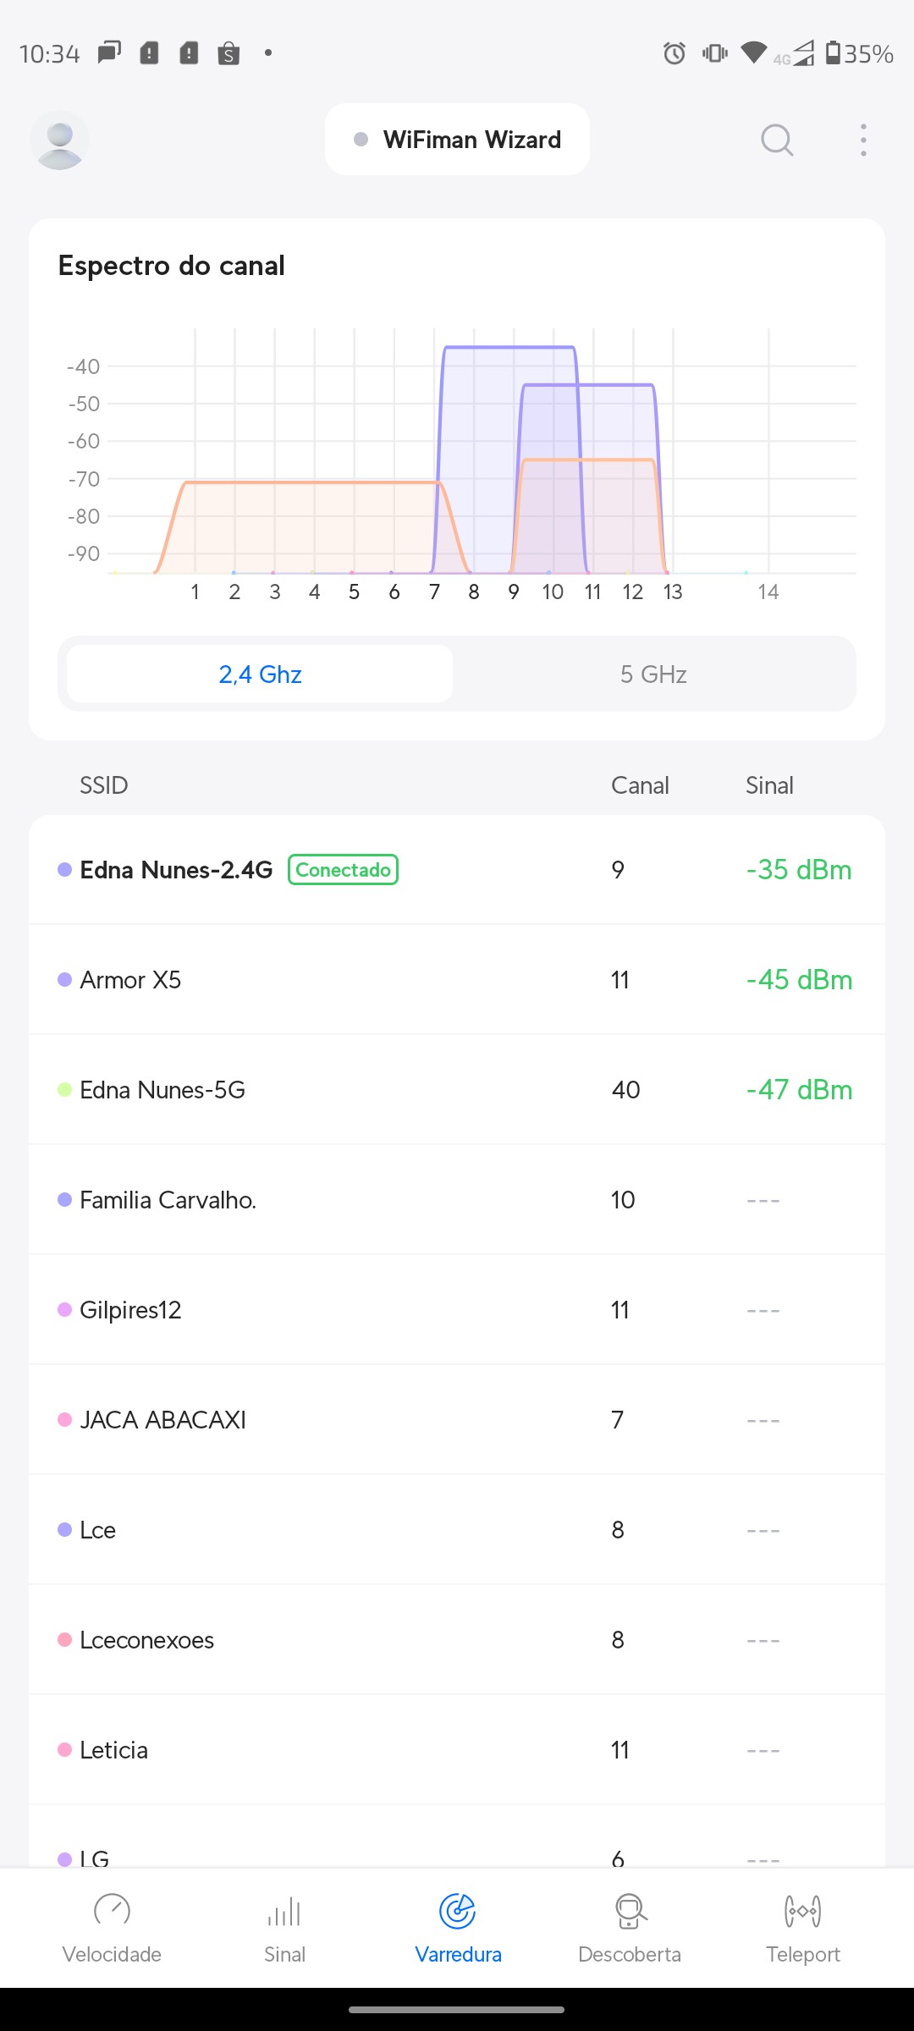Tap the Conectado status badge
The image size is (914, 2031).
(343, 870)
